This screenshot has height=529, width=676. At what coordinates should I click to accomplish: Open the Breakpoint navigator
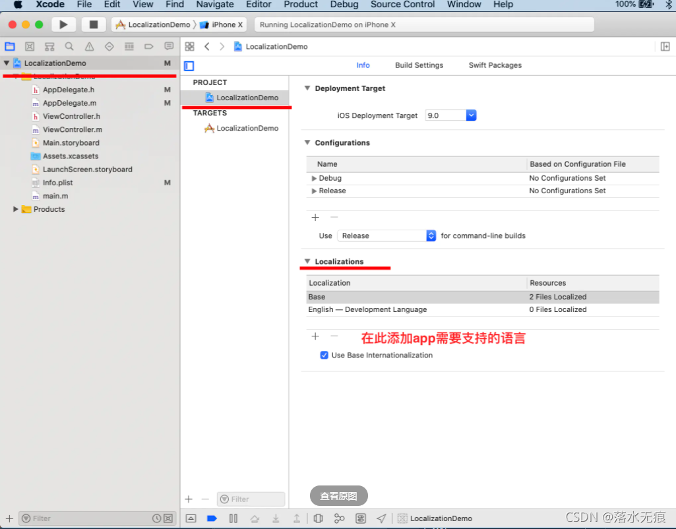coord(149,47)
